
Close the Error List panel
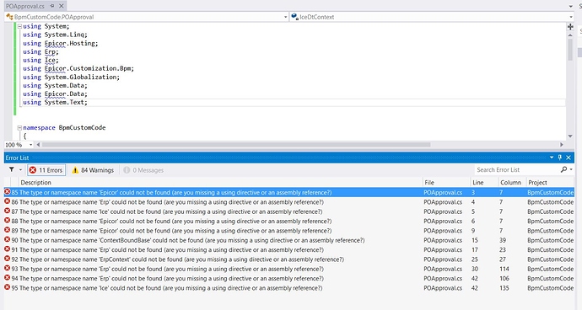[x=569, y=158]
